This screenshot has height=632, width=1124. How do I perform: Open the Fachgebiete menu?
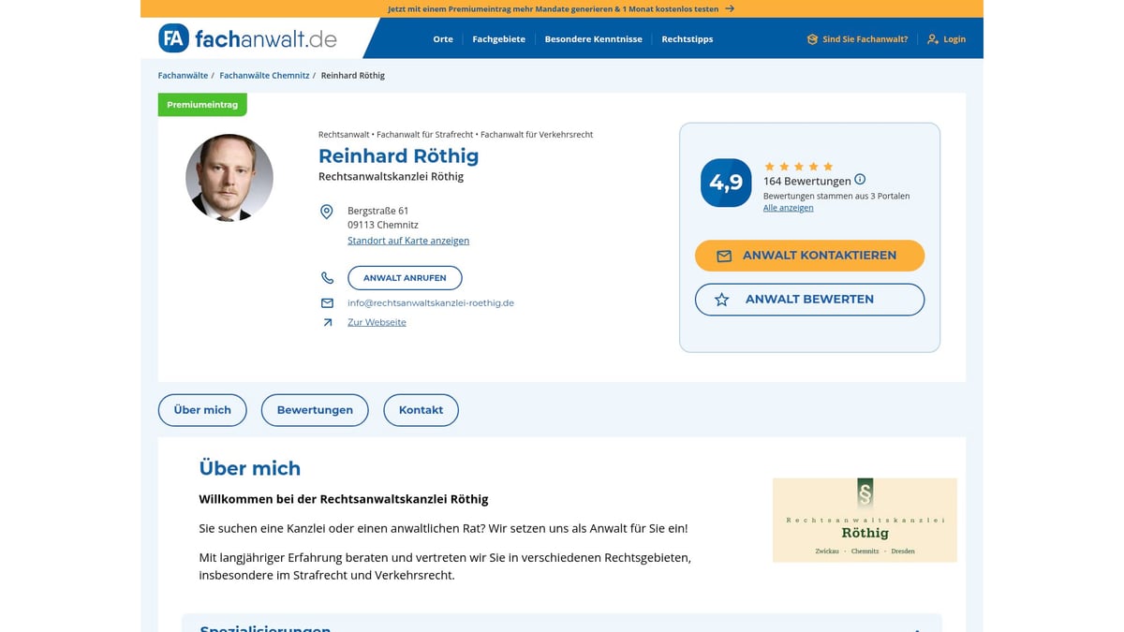(498, 39)
